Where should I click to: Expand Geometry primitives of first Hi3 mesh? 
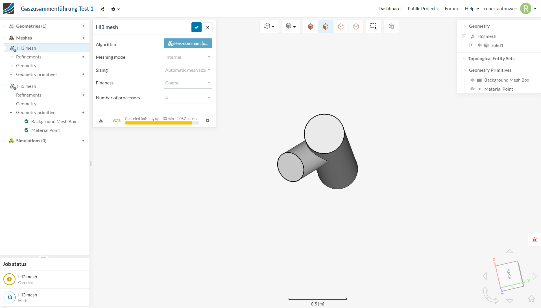coord(11,75)
